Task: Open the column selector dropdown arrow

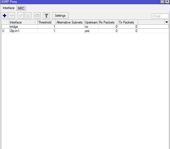Action: tap(167, 22)
